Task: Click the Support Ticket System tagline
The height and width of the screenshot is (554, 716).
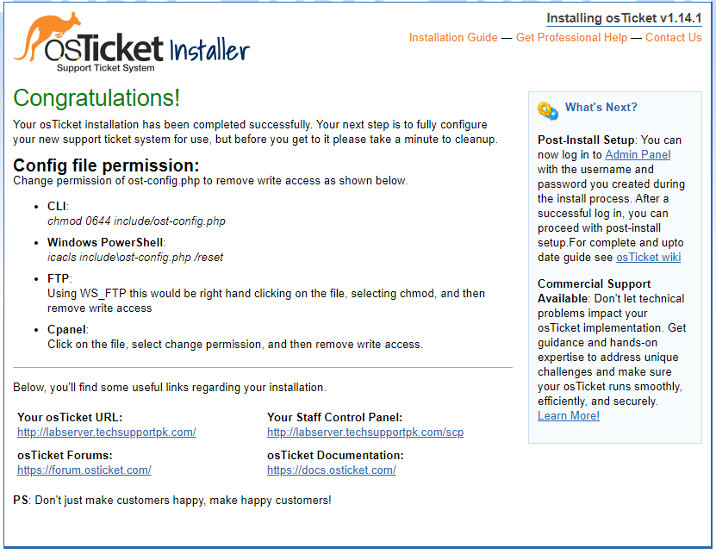Action: pyautogui.click(x=105, y=68)
